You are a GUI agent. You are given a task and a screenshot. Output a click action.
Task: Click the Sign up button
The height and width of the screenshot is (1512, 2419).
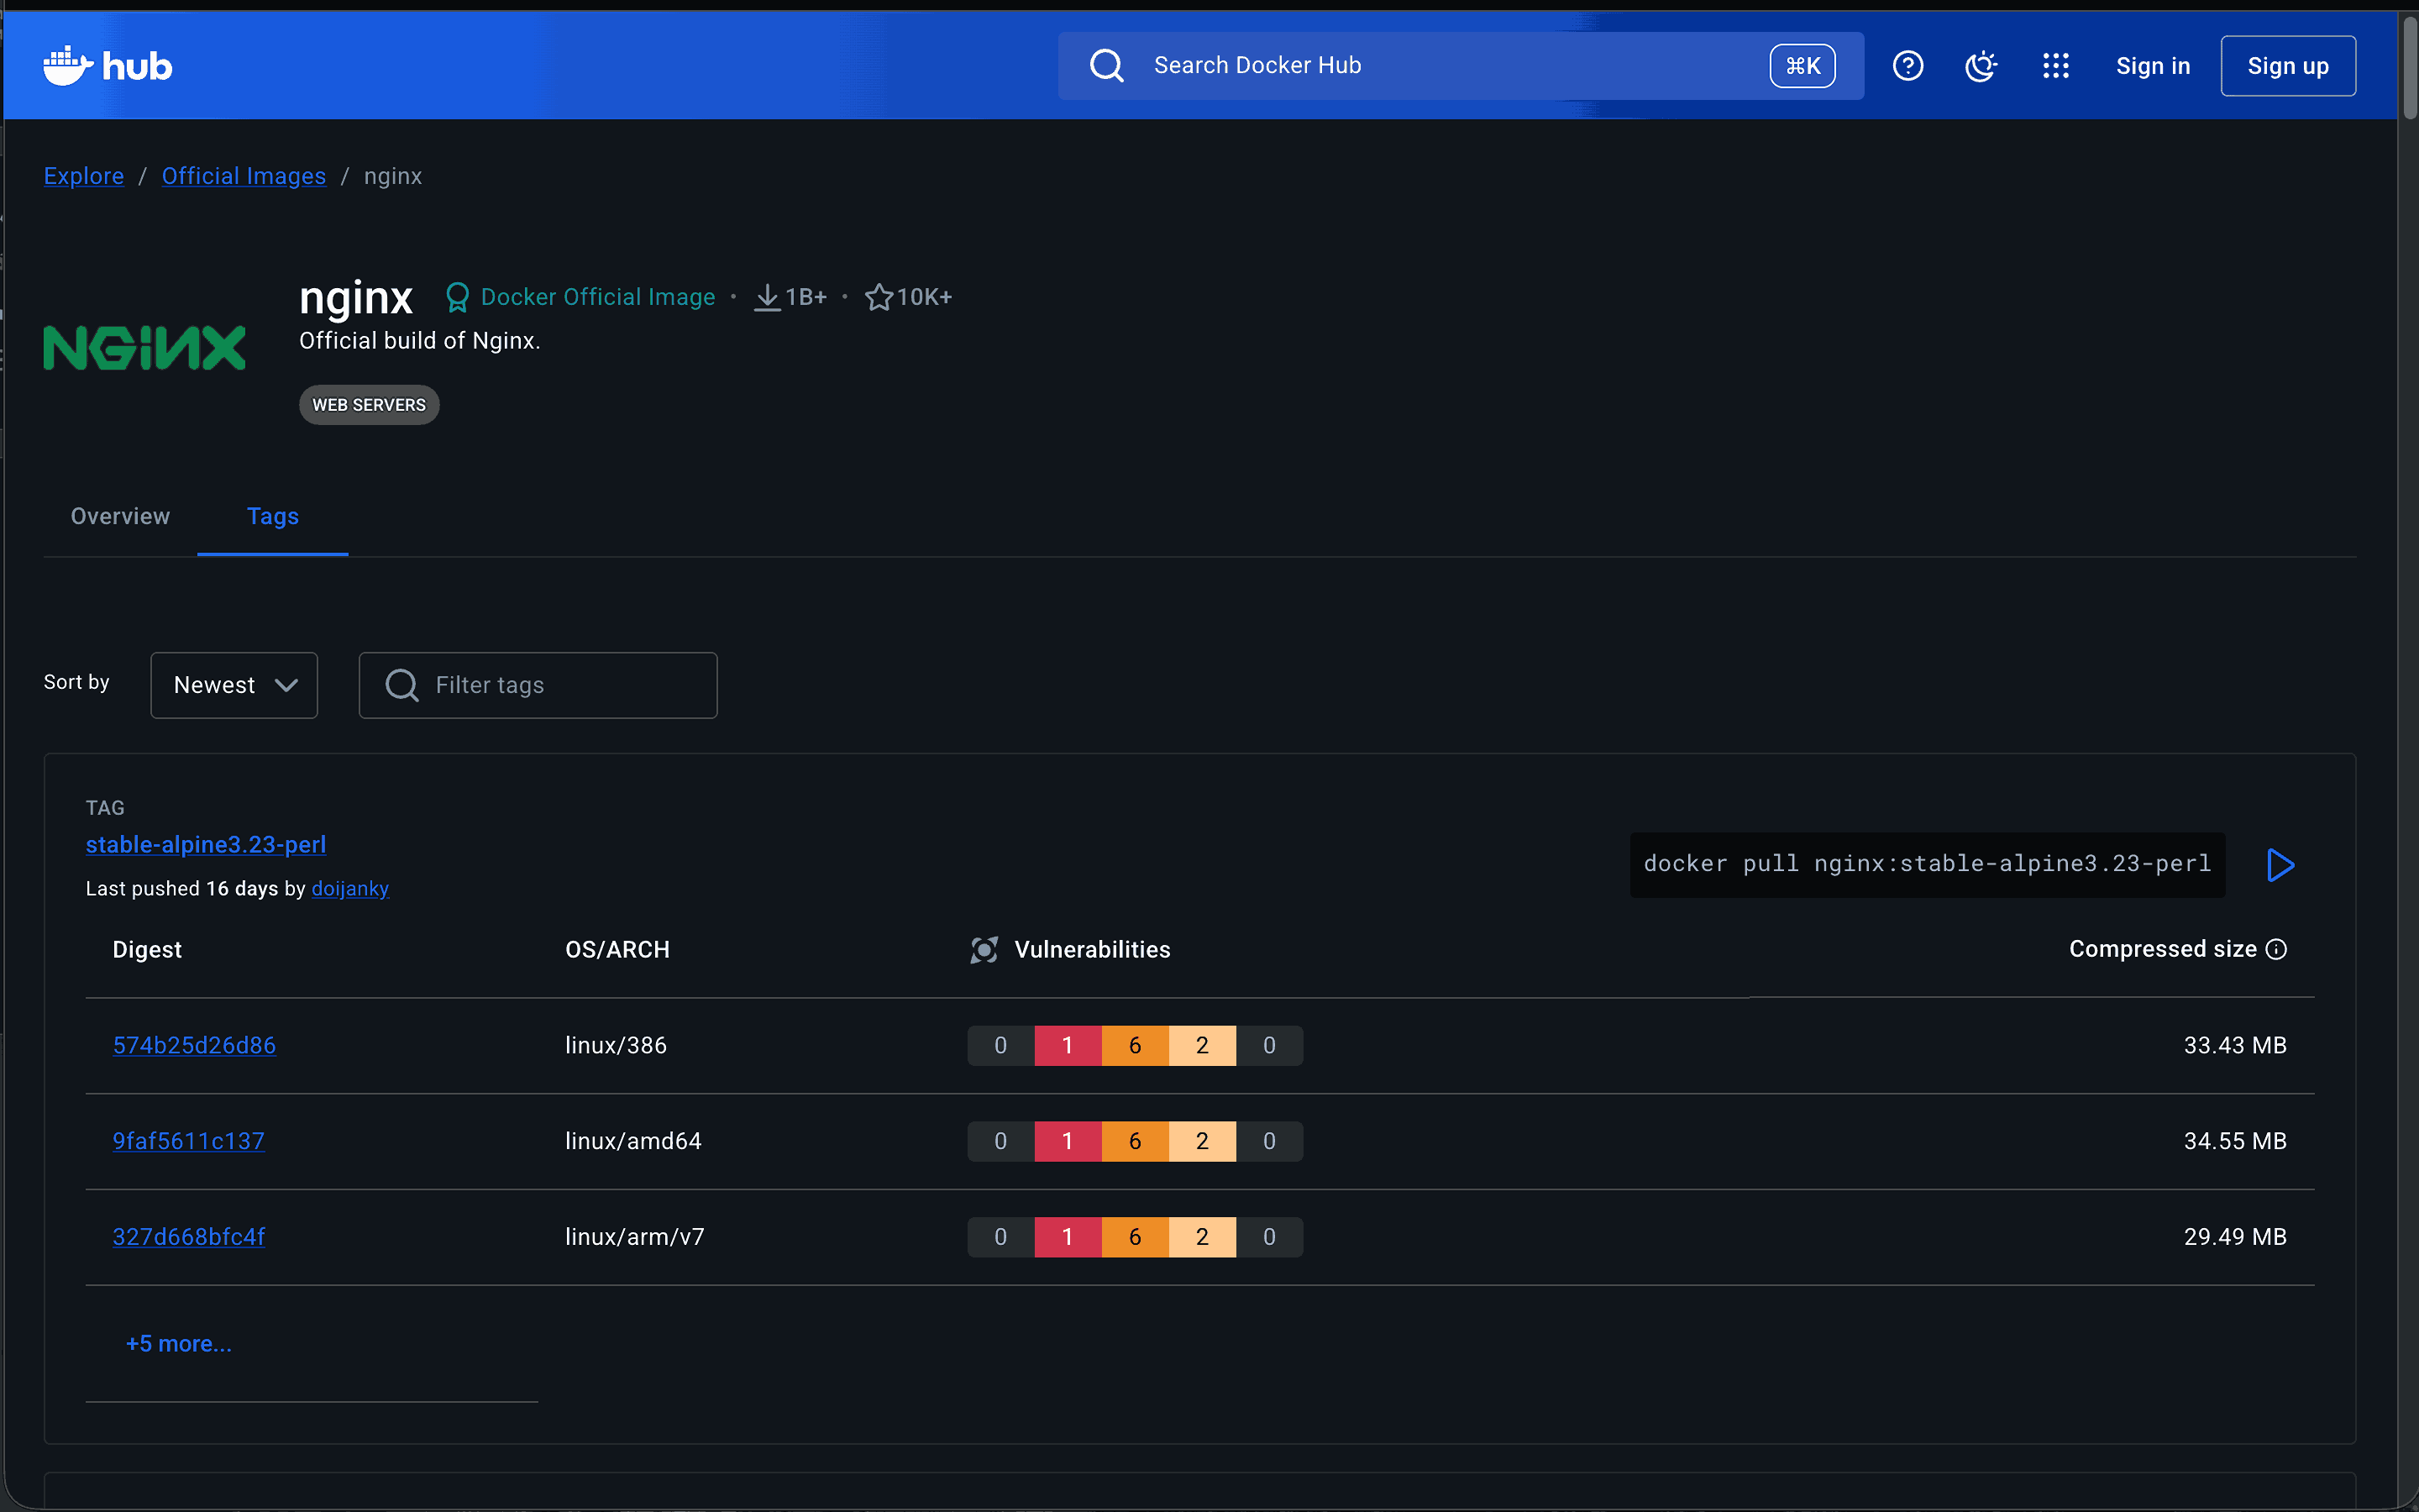coord(2287,65)
